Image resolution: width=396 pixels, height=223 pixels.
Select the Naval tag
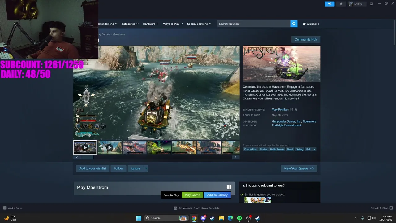[290, 149]
